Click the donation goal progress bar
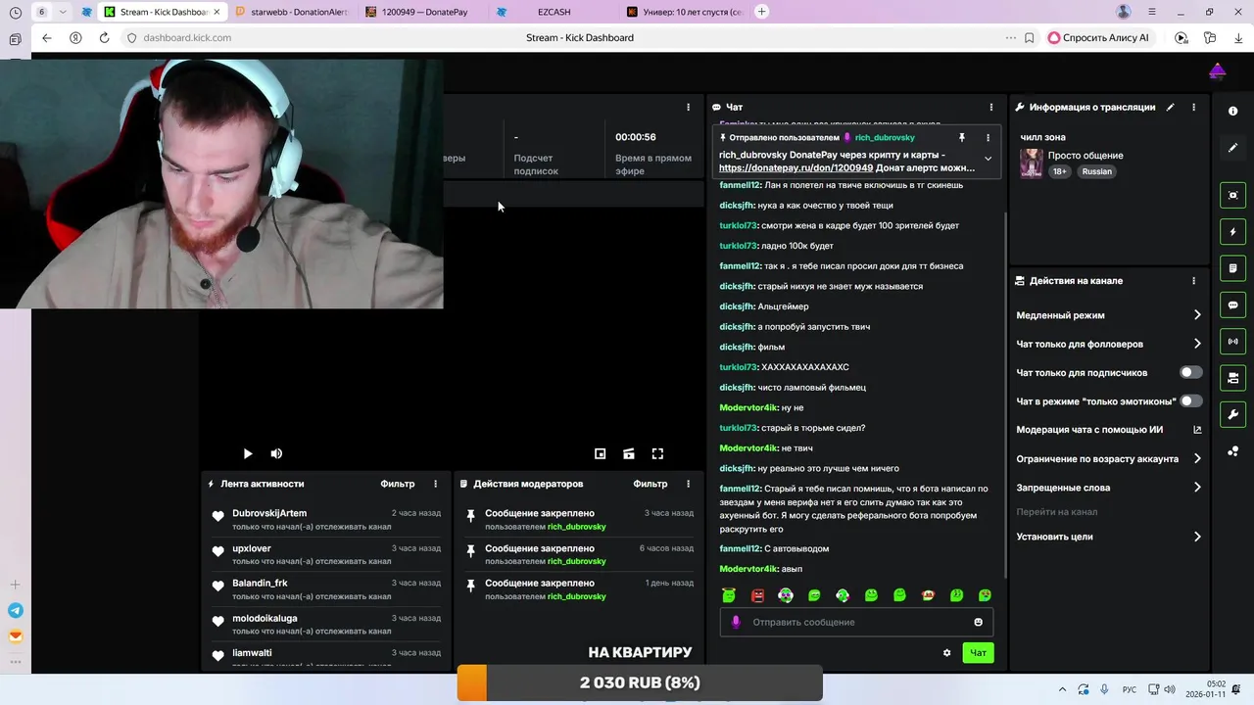 pyautogui.click(x=640, y=682)
